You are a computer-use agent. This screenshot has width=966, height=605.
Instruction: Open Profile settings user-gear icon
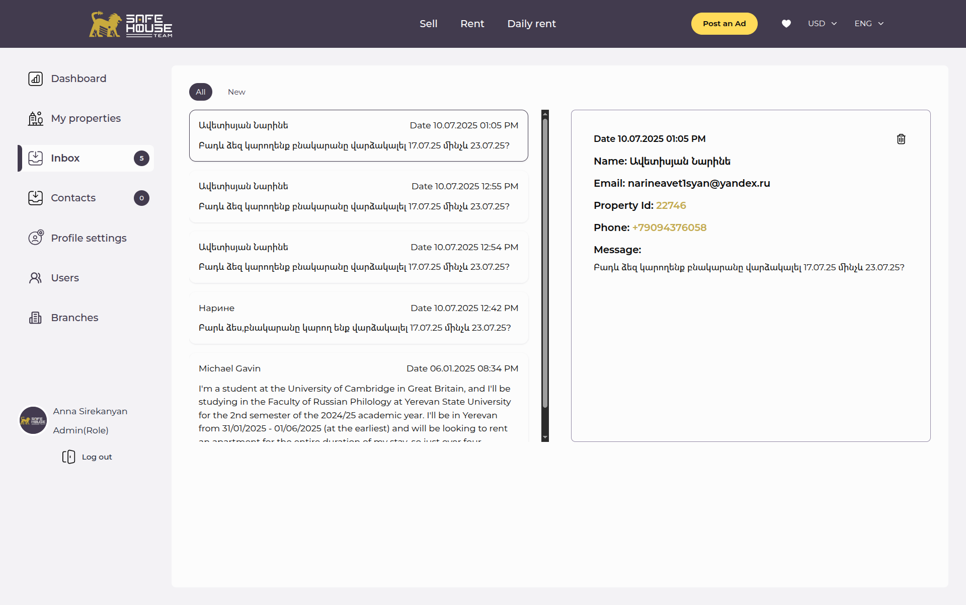tap(35, 238)
